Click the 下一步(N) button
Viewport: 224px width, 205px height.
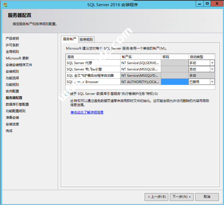click(182, 197)
